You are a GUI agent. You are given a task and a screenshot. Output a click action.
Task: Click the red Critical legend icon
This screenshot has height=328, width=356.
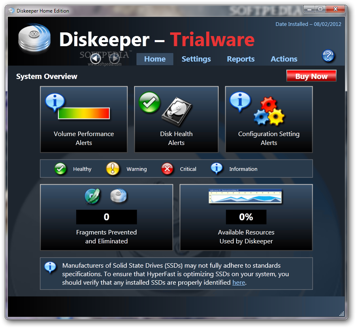coord(167,169)
